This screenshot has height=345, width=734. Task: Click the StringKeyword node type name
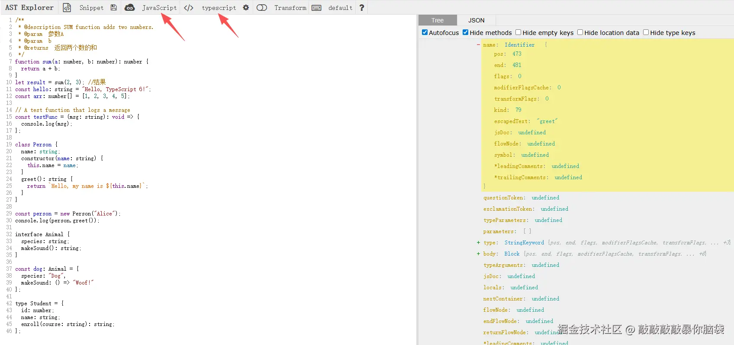tap(524, 243)
